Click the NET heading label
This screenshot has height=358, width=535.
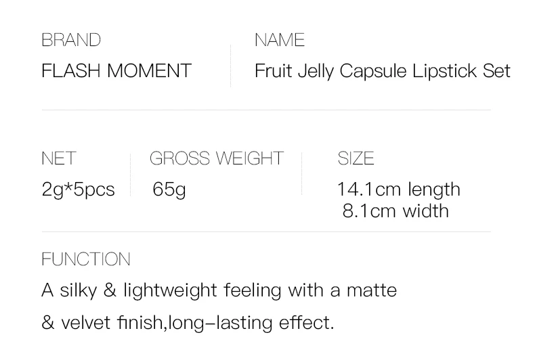[x=59, y=158]
